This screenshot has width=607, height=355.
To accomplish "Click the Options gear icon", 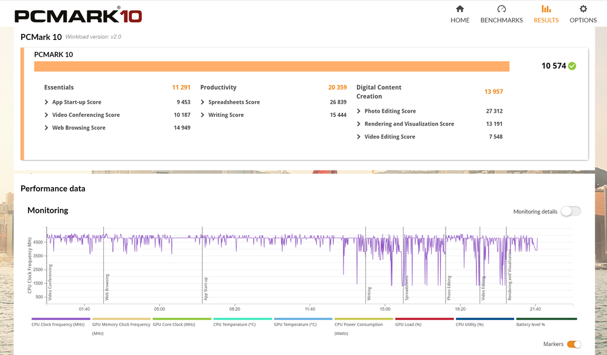I will tap(583, 8).
